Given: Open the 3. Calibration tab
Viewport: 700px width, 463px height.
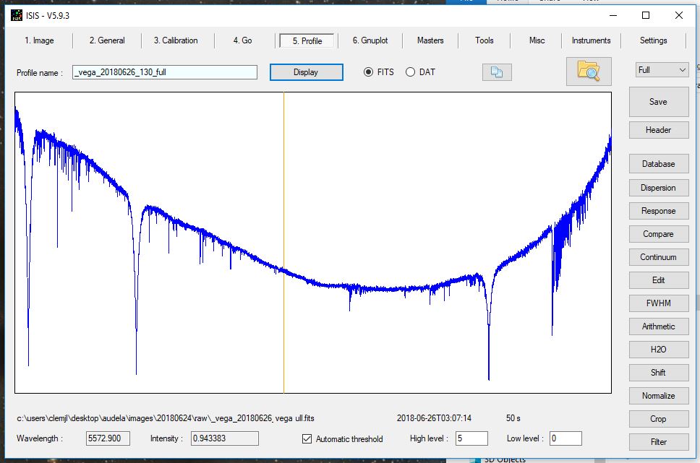Looking at the screenshot, I should pos(176,40).
